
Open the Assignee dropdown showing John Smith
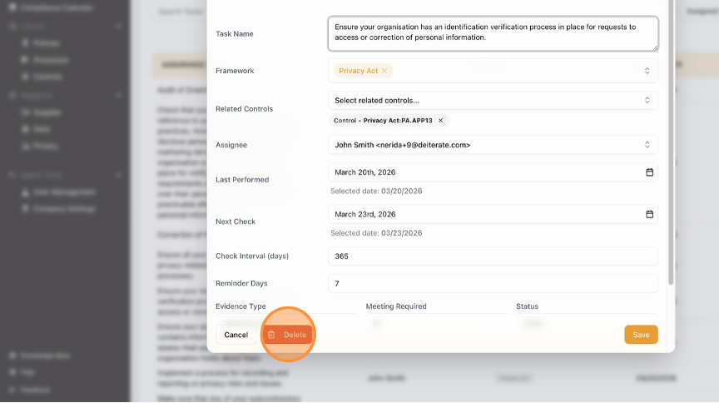click(493, 145)
